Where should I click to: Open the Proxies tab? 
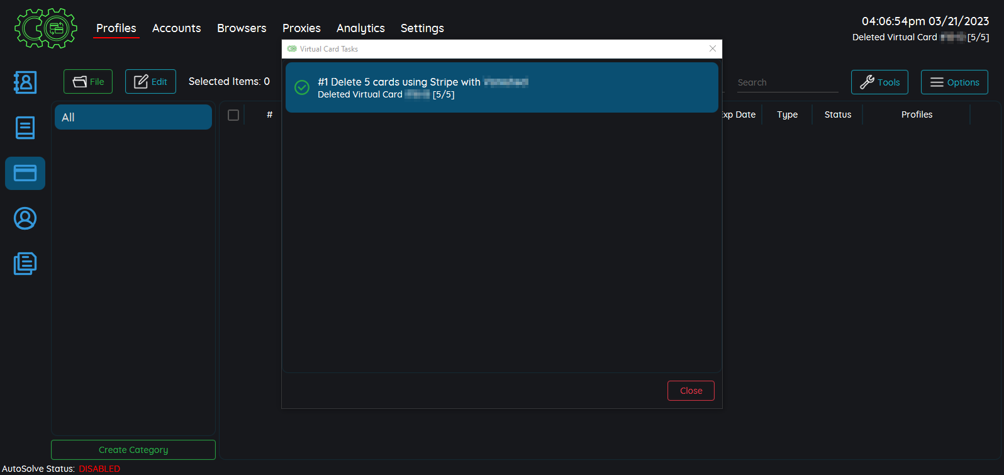coord(301,28)
